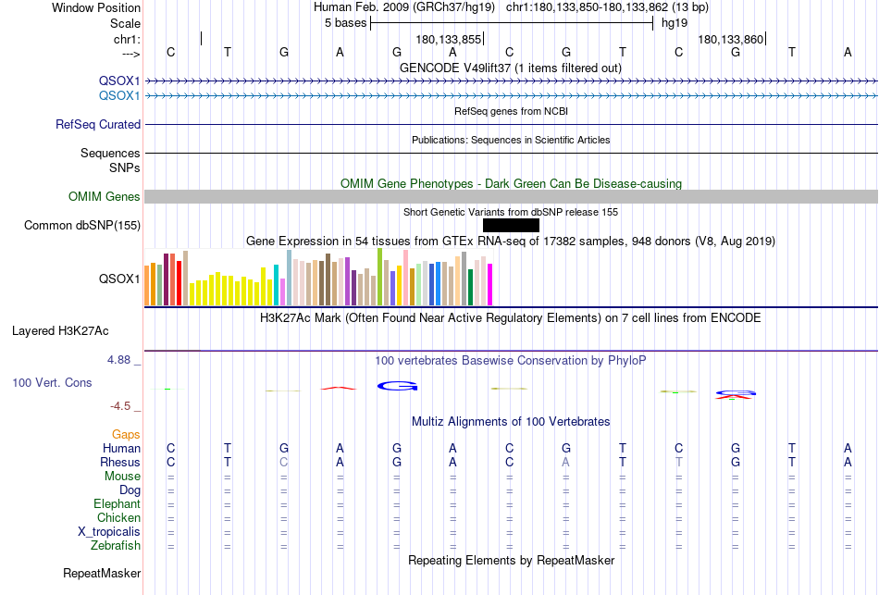The width and height of the screenshot is (879, 595).
Task: Select the light blue QSOX1 transcript label
Action: coord(119,95)
